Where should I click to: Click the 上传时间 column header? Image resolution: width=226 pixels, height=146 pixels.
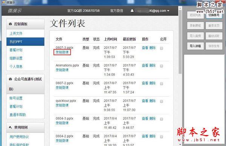click(x=110, y=39)
